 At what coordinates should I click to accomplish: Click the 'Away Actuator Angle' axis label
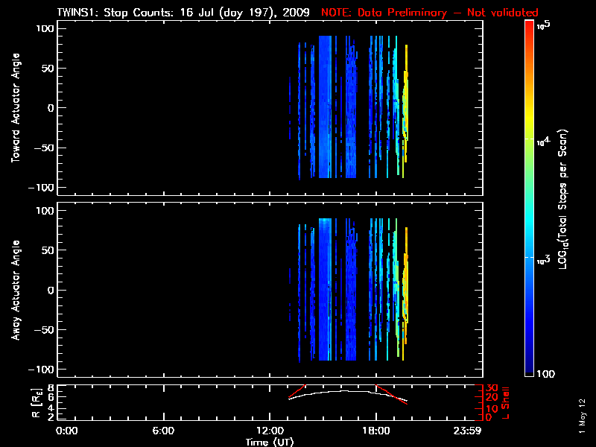pyautogui.click(x=14, y=290)
